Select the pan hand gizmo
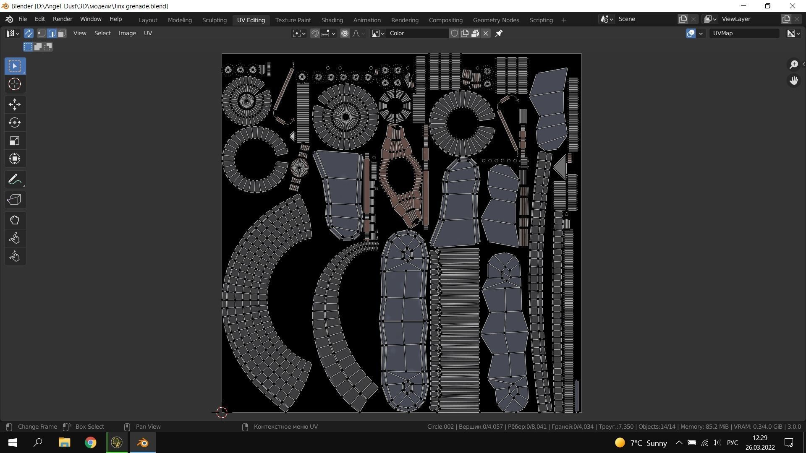Image resolution: width=806 pixels, height=453 pixels. coord(793,81)
